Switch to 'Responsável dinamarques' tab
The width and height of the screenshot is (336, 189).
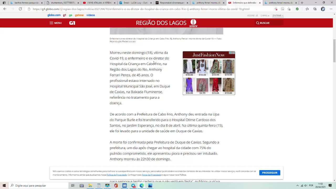tap(172, 3)
